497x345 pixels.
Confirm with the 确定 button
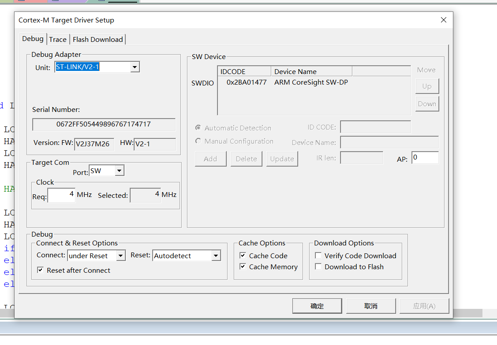coord(317,306)
